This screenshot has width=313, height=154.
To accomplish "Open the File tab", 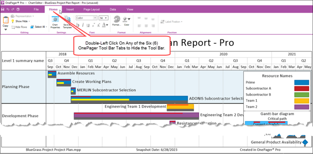I will point(36,9).
